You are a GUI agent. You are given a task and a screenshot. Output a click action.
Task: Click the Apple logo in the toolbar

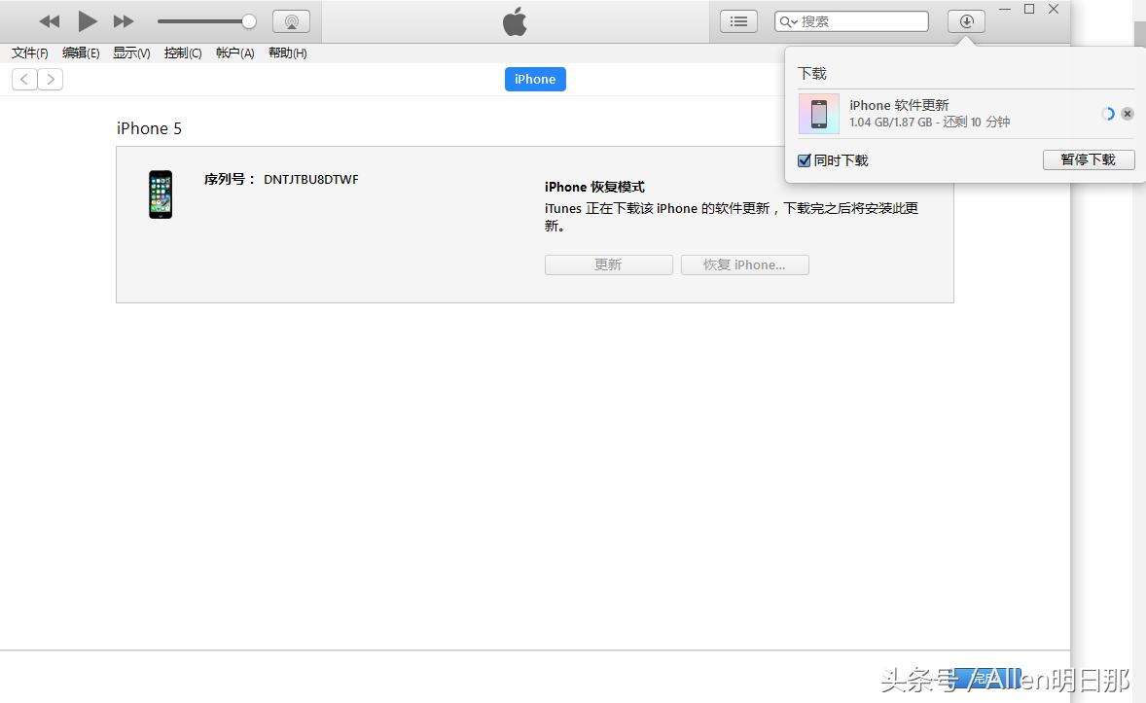[515, 20]
